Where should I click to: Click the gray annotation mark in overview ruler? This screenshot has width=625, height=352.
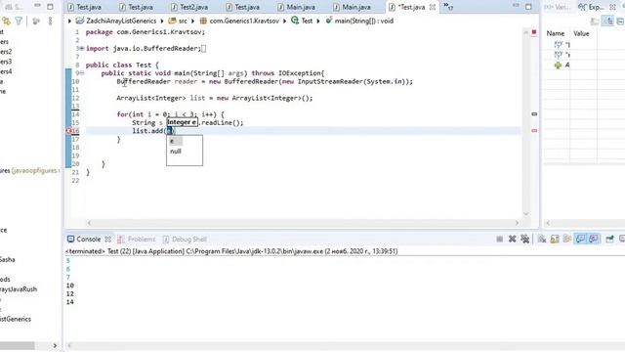point(534,114)
